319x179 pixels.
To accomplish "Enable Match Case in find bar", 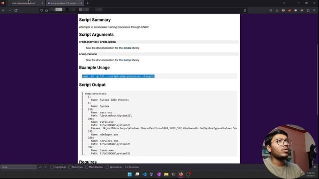I will (x=75, y=167).
